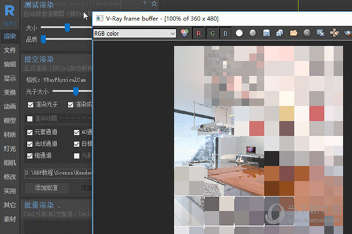Toggle the green channel G button
The height and width of the screenshot is (234, 352).
tap(212, 33)
